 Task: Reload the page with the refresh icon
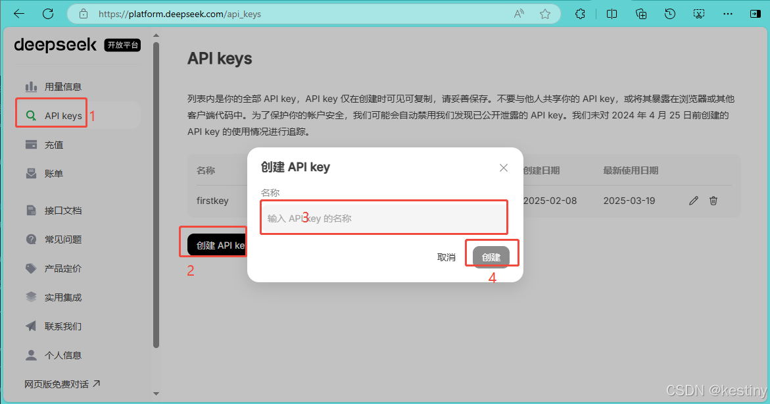(48, 14)
